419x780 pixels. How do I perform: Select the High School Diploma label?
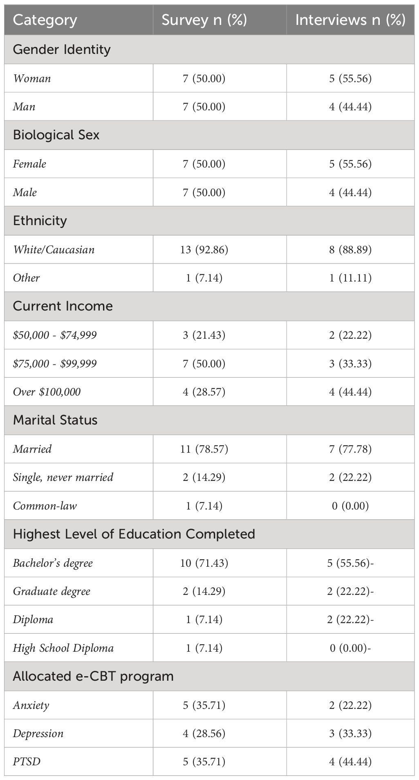click(63, 648)
